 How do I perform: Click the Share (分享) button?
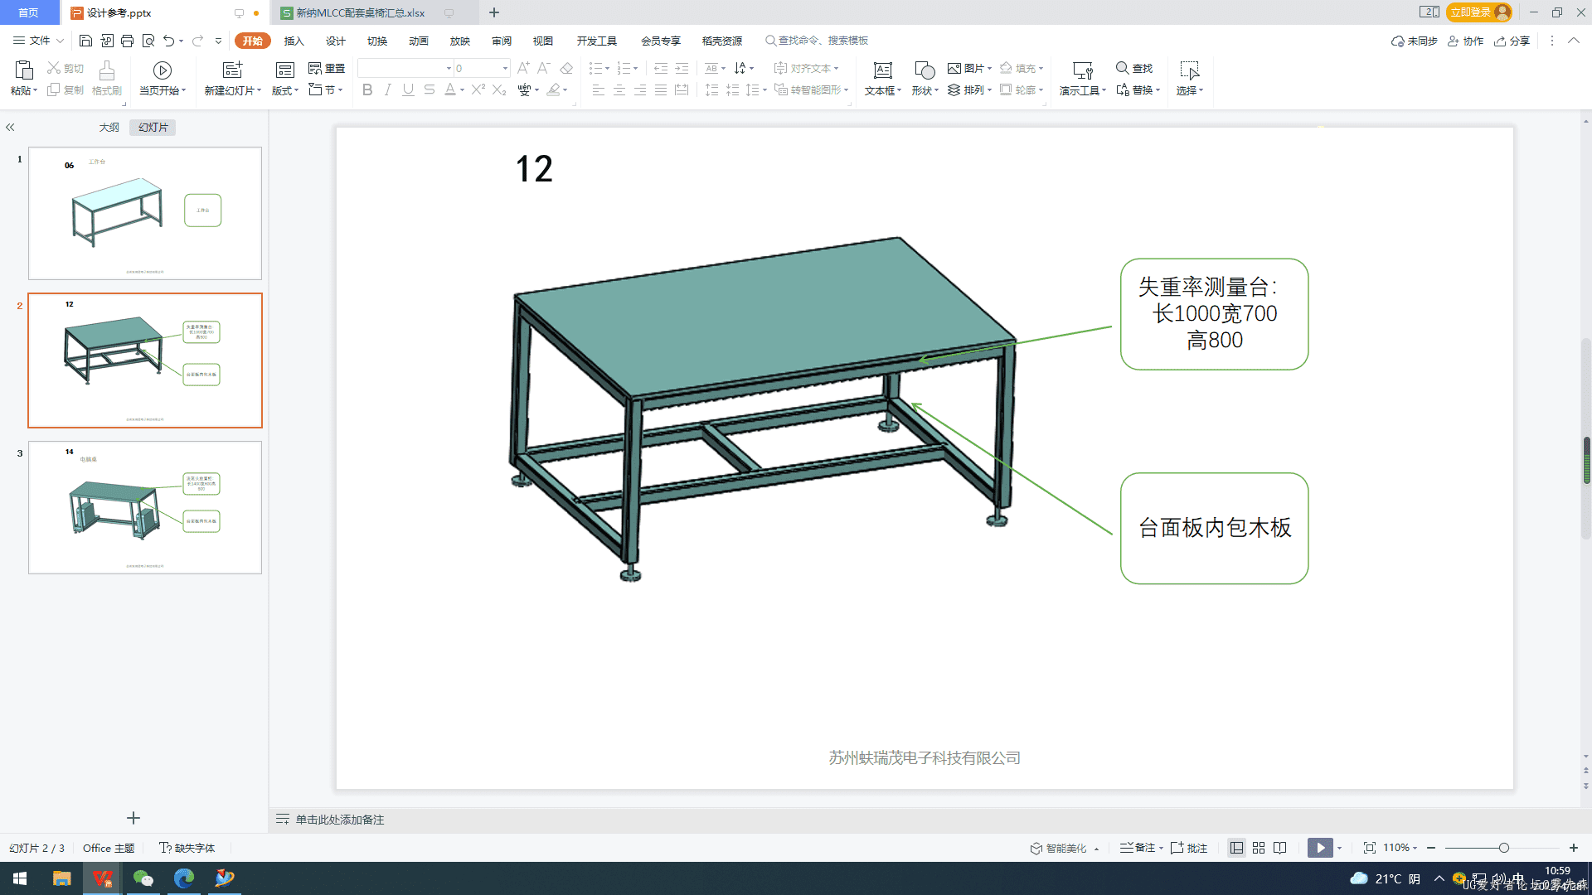point(1512,41)
